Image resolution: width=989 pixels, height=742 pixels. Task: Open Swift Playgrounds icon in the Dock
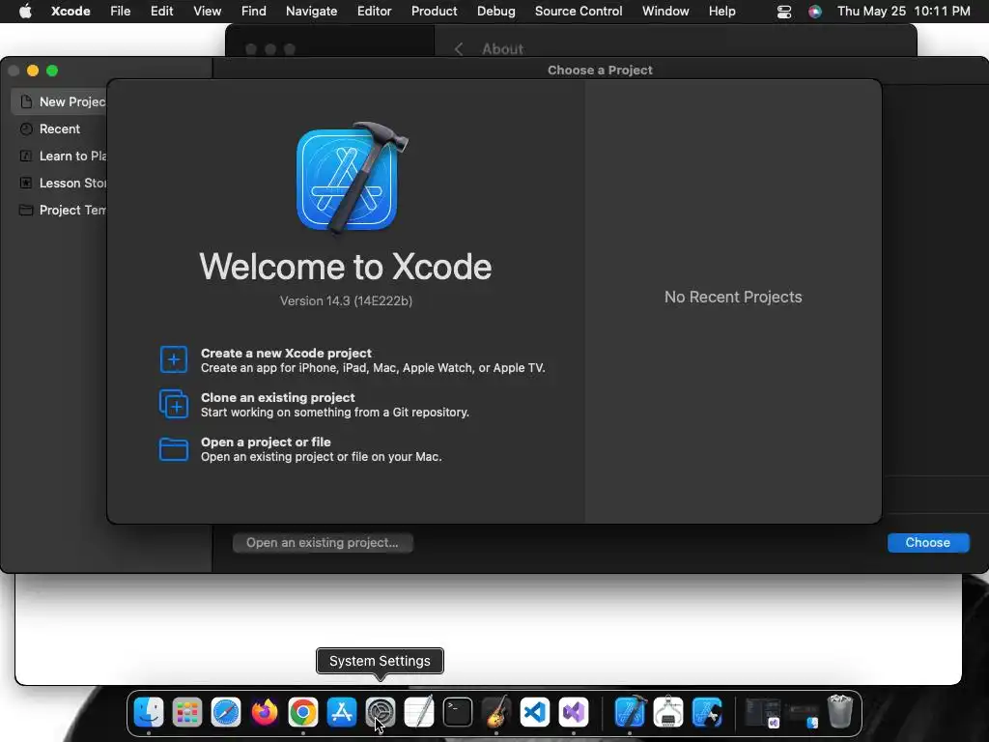(x=707, y=712)
